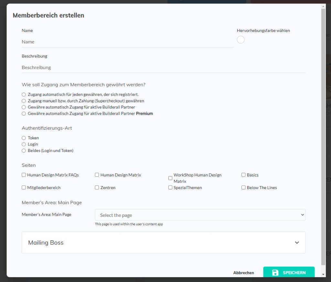Enable the Below The Lines checkbox
The image size is (331, 282).
pyautogui.click(x=243, y=187)
